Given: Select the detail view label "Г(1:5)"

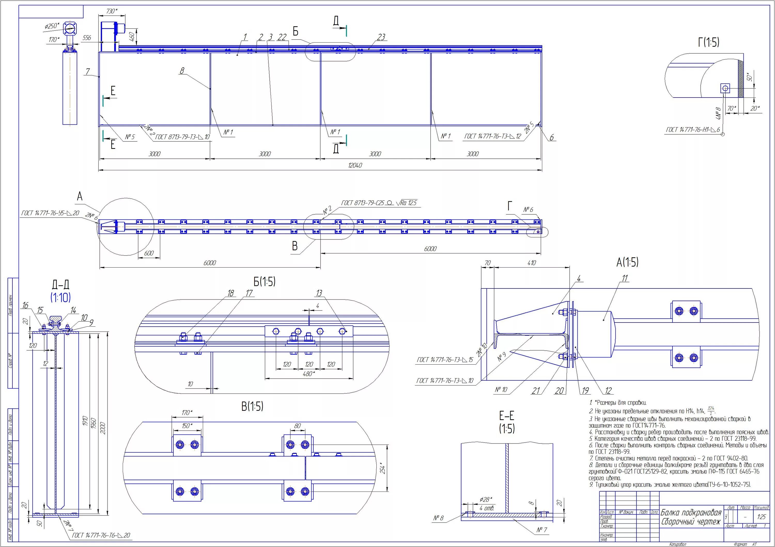Looking at the screenshot, I should point(709,42).
